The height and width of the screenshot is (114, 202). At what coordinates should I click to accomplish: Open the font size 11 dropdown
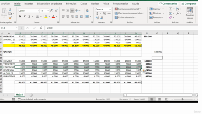coord(48,11)
